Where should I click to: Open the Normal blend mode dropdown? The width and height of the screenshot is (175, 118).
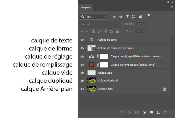[x=100, y=24]
